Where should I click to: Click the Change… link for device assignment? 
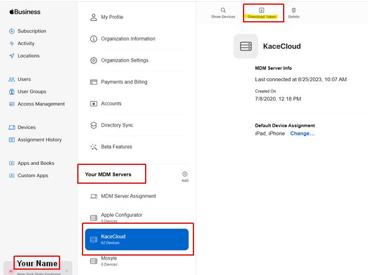tap(302, 134)
